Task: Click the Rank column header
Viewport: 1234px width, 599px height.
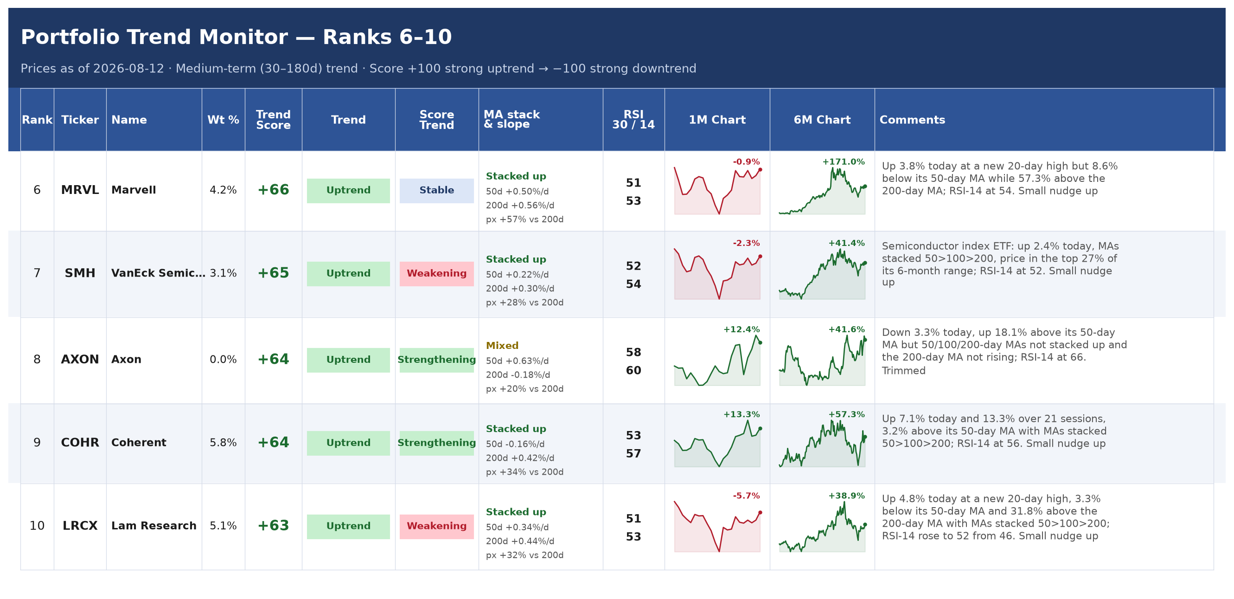Action: tap(37, 120)
